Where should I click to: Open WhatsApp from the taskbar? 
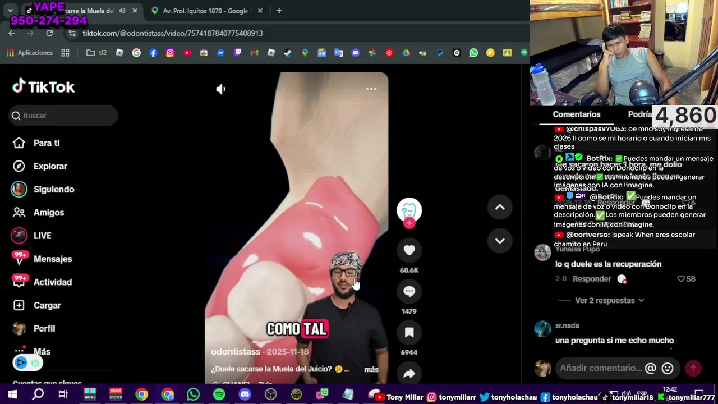(x=193, y=394)
